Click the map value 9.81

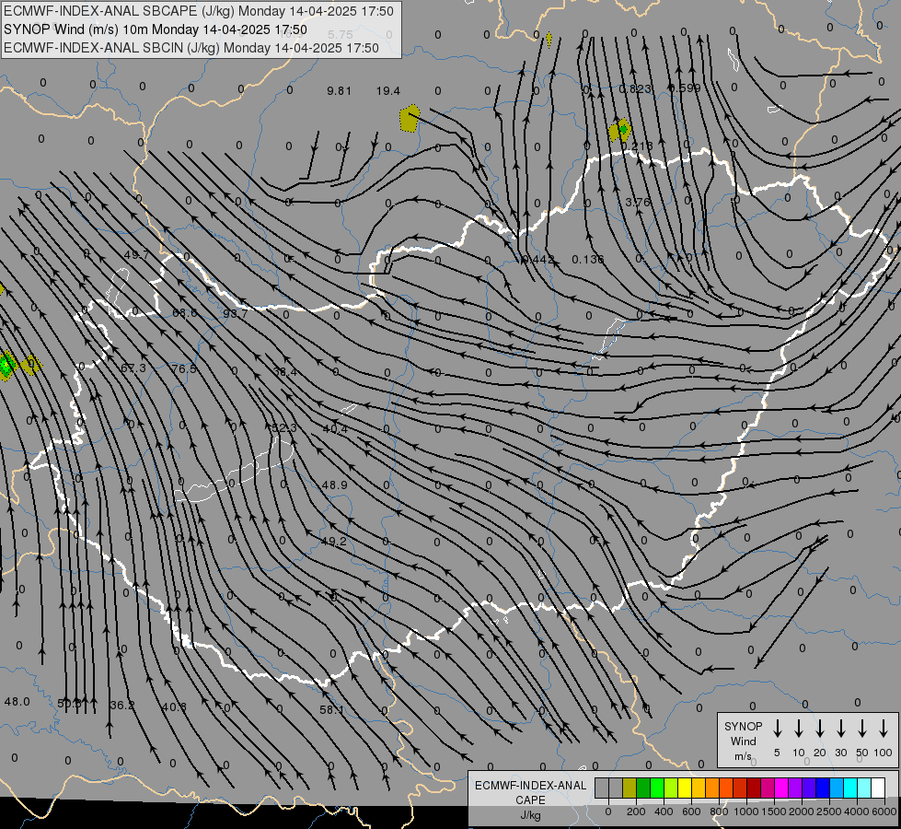pyautogui.click(x=339, y=91)
